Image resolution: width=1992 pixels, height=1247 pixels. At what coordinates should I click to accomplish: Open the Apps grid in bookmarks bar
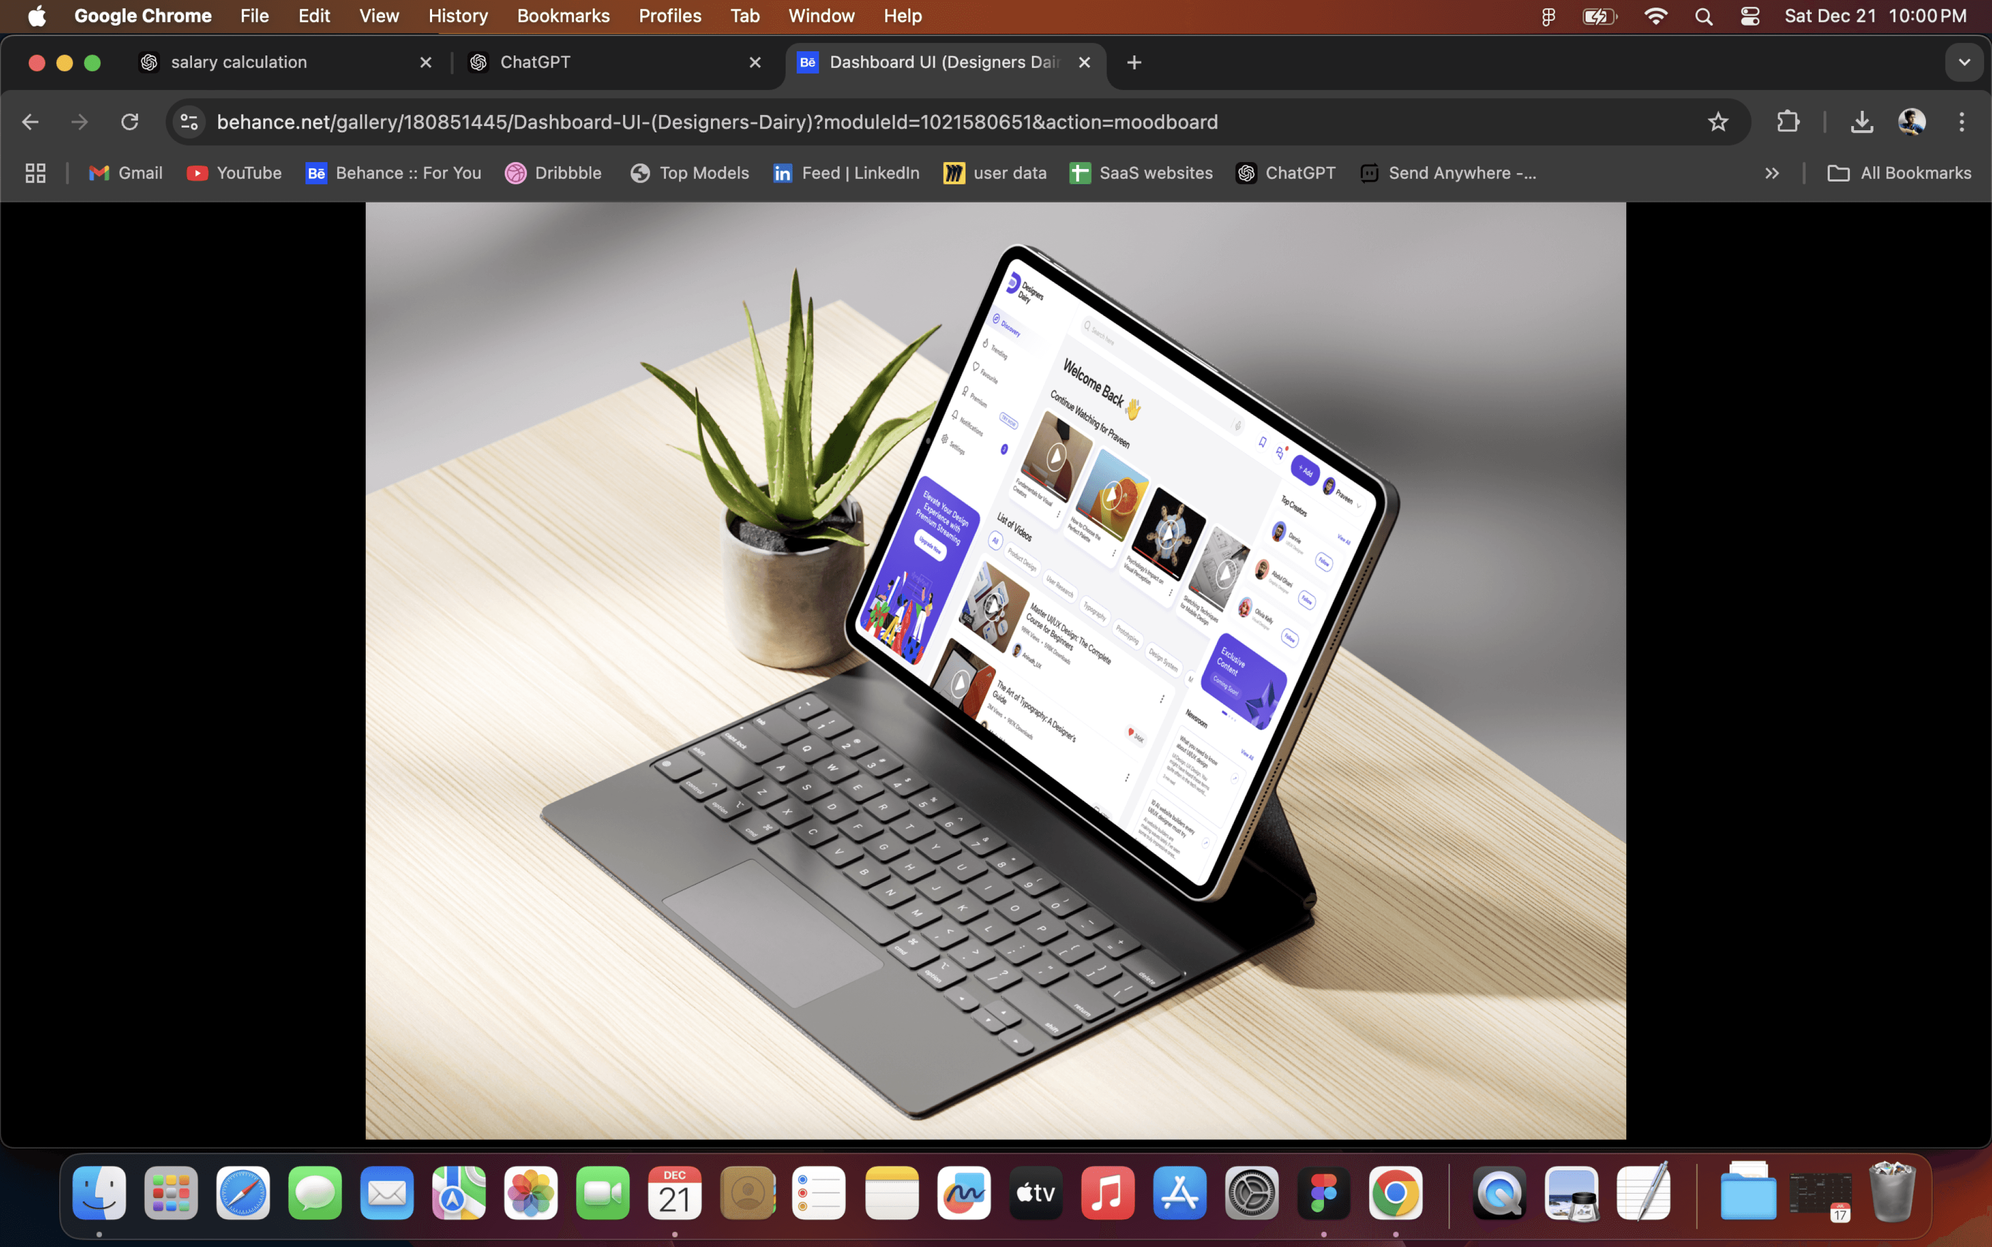pyautogui.click(x=35, y=173)
